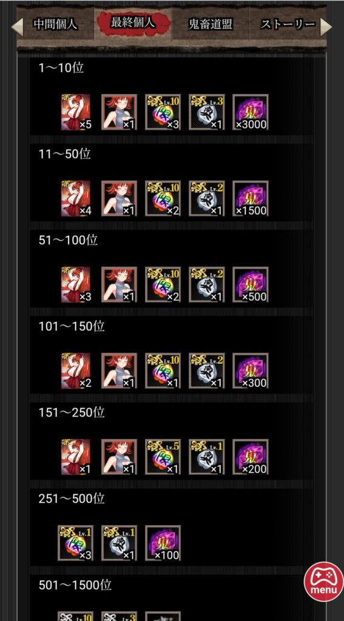Click the right arrow beside the tabs
Image resolution: width=344 pixels, height=621 pixels.
click(x=326, y=27)
